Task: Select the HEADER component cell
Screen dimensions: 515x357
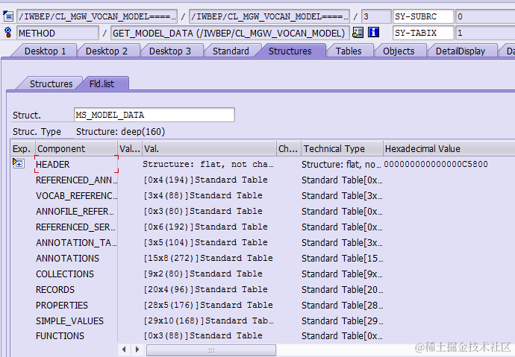Action: (76, 164)
